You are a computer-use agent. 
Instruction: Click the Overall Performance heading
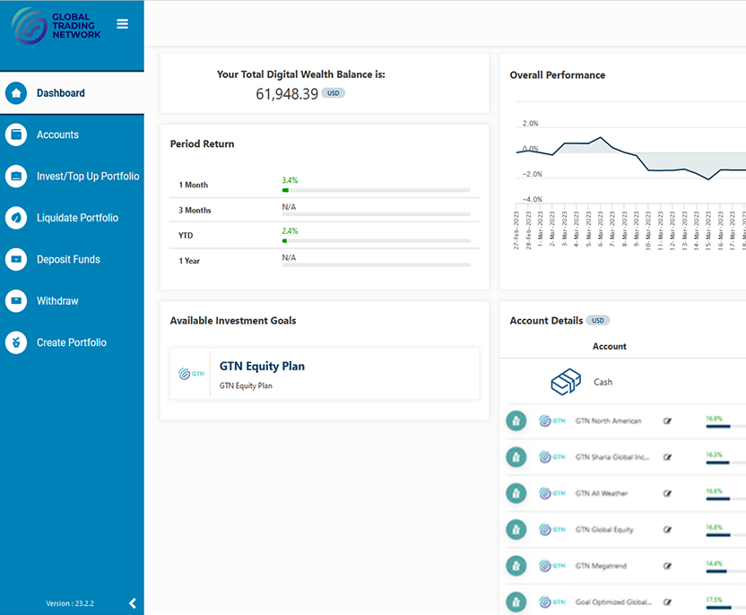558,75
